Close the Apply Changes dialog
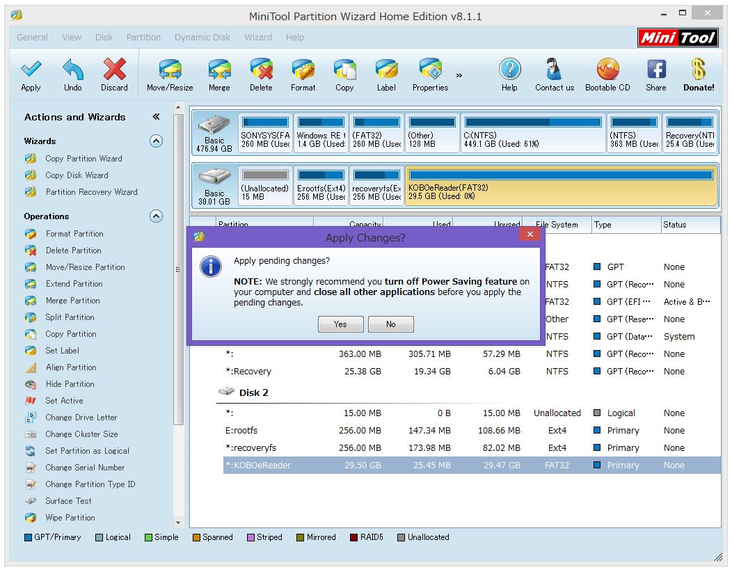Screen dimensions: 732x572 [x=530, y=235]
